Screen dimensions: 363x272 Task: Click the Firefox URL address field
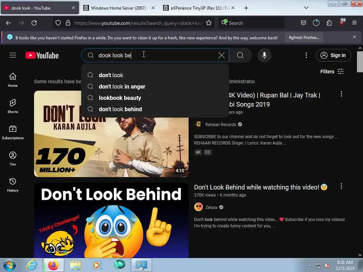[138, 23]
